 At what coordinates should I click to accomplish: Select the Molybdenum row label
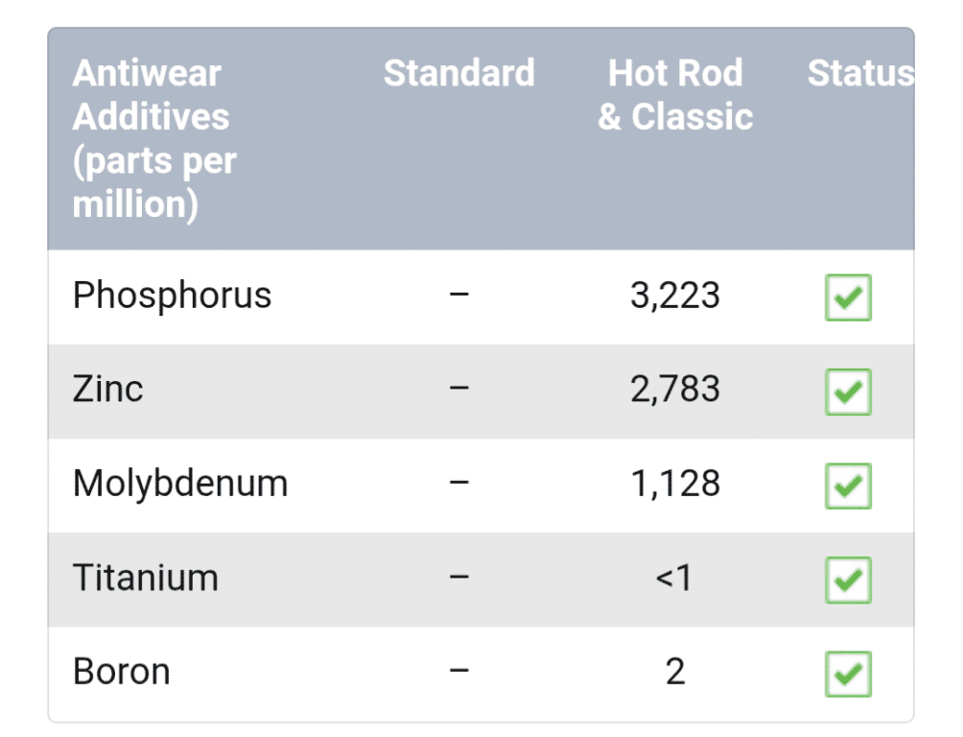pos(180,484)
